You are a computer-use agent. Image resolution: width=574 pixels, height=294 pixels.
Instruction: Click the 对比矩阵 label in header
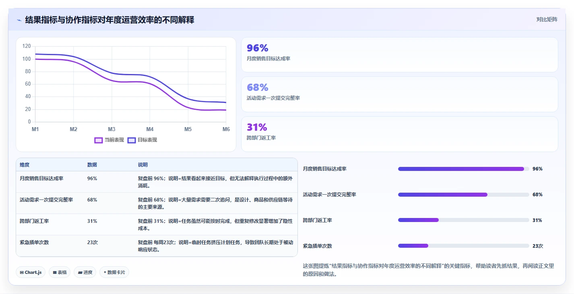547,19
